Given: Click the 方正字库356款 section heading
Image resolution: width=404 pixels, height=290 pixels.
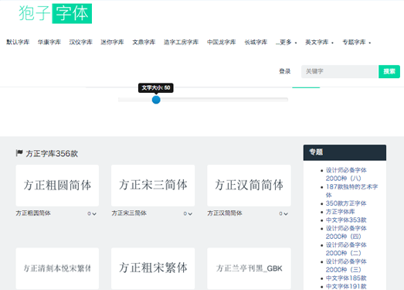Looking at the screenshot, I should (x=52, y=154).
